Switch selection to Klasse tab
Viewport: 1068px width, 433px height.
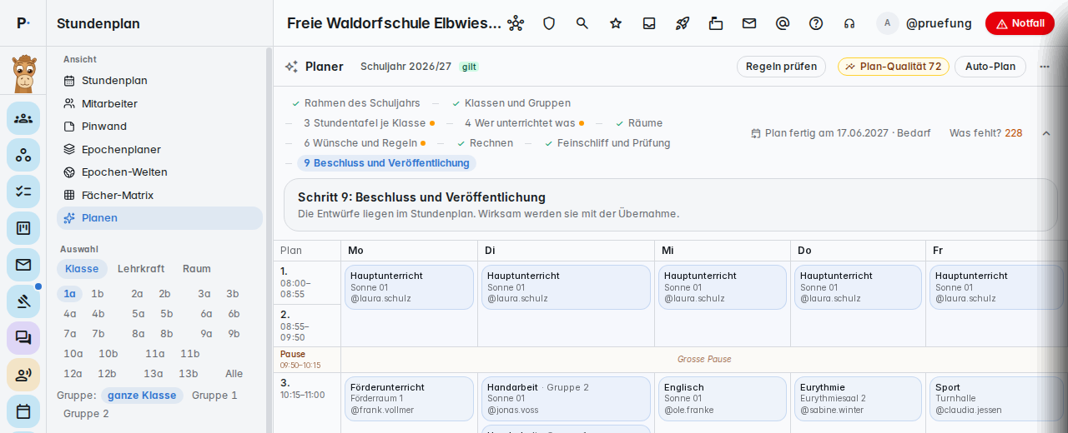coord(82,269)
